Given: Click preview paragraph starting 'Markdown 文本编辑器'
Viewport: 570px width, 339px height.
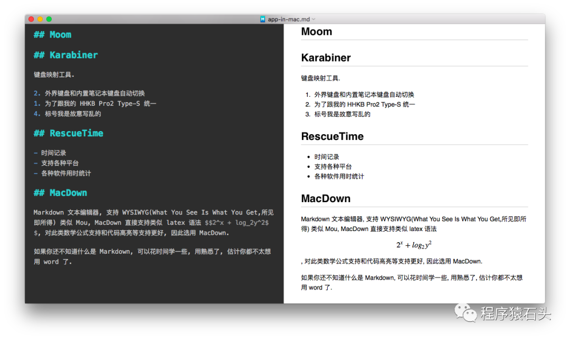Looking at the screenshot, I should coord(414,224).
